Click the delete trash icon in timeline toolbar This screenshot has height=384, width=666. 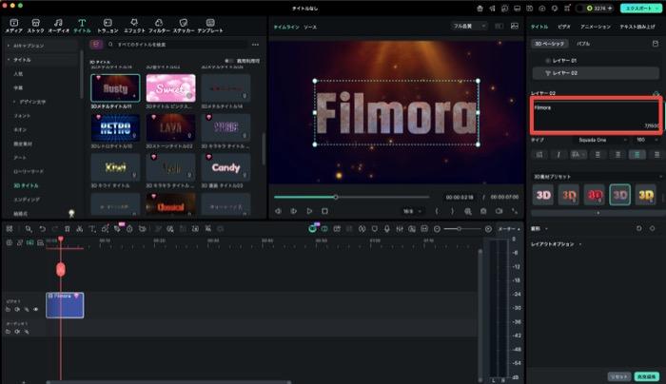pyautogui.click(x=68, y=229)
